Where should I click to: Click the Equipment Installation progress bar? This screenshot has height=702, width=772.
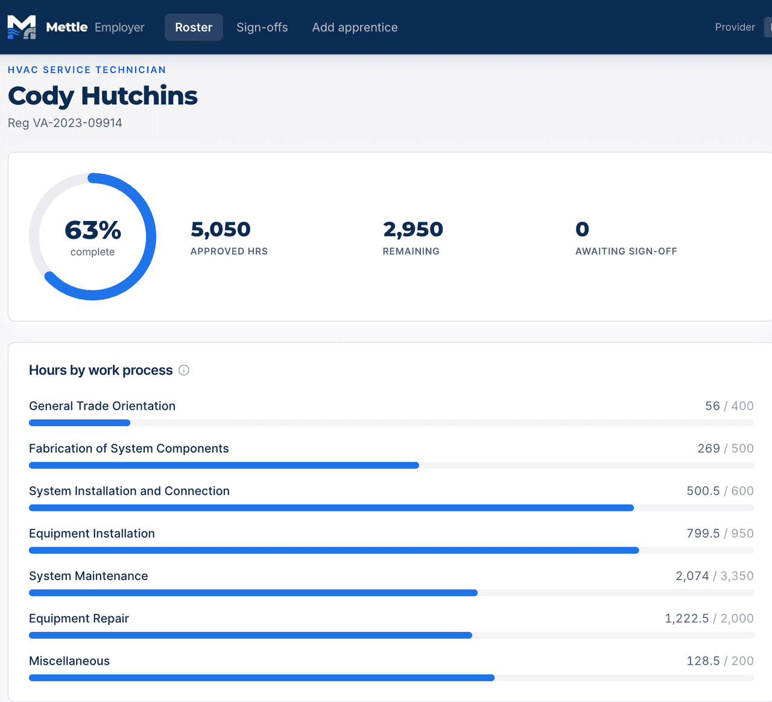(391, 550)
